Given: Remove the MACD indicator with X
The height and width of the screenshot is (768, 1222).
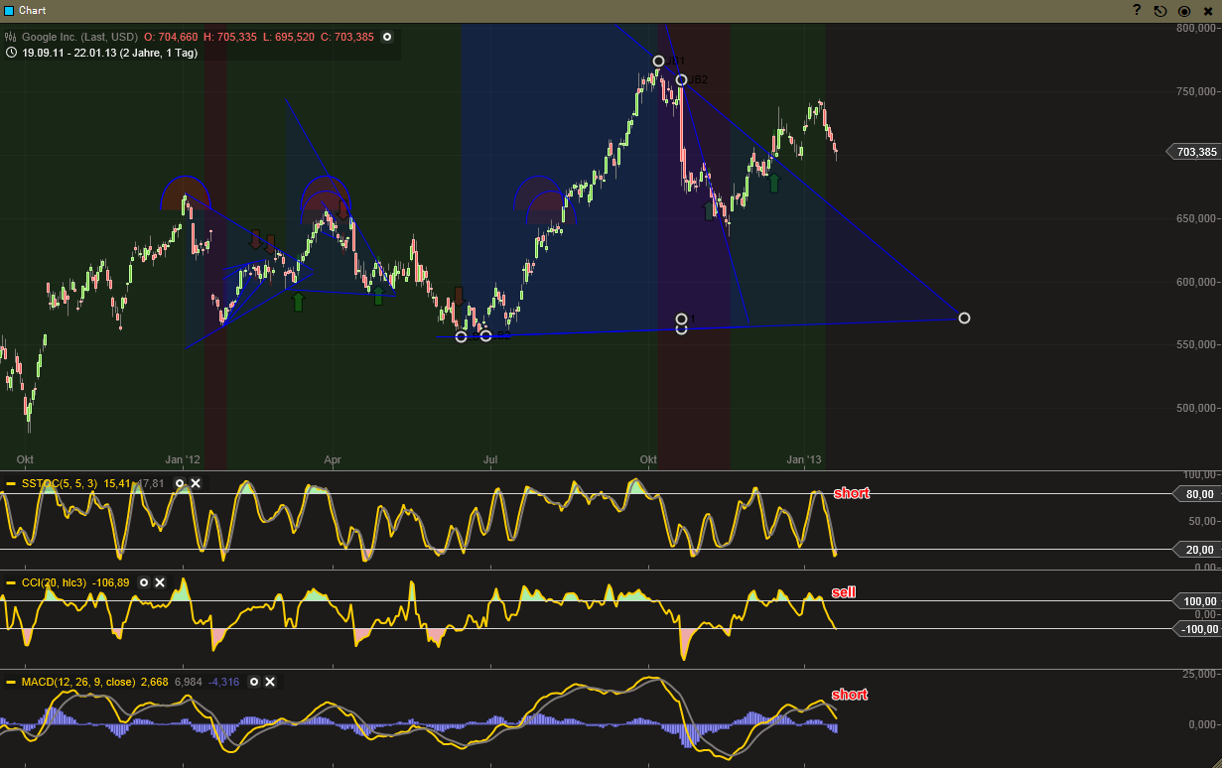Looking at the screenshot, I should [x=270, y=682].
